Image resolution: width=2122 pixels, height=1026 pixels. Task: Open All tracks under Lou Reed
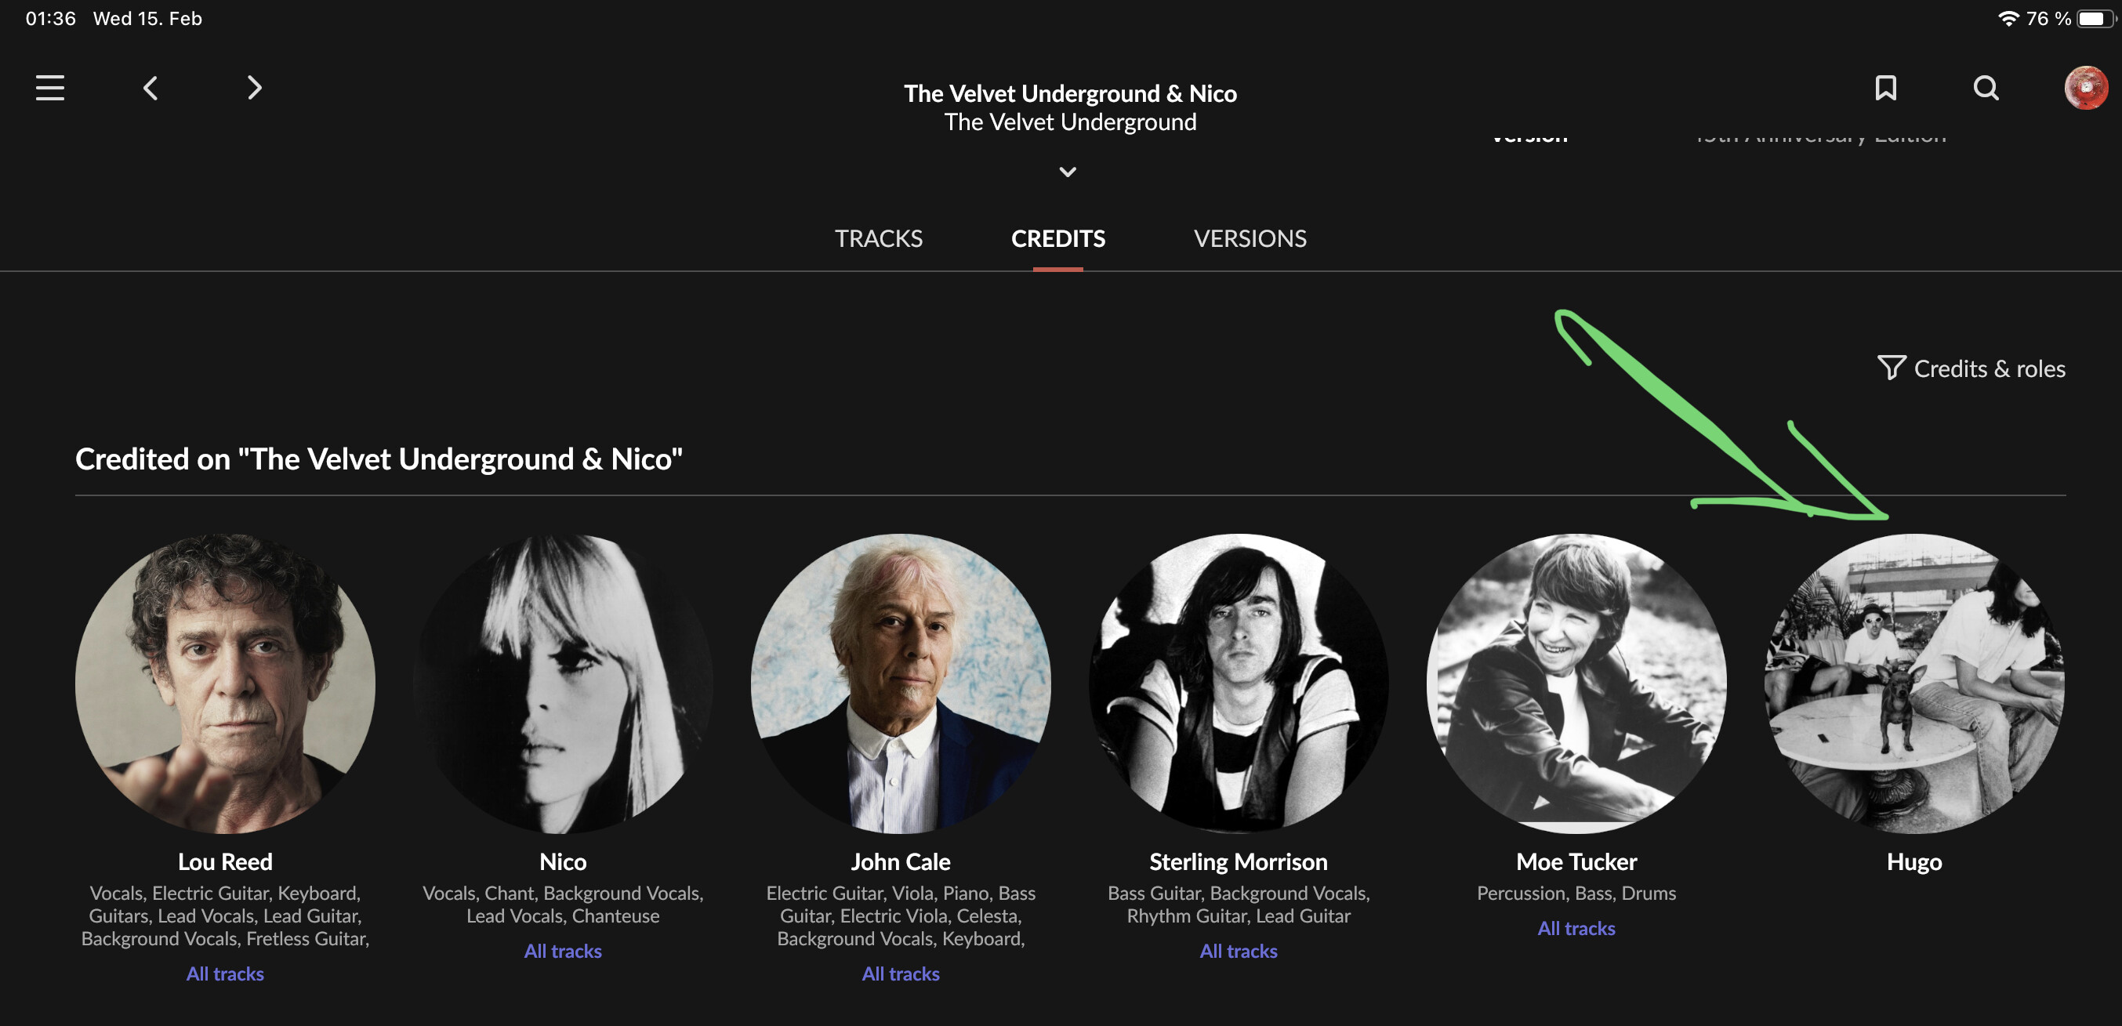225,973
